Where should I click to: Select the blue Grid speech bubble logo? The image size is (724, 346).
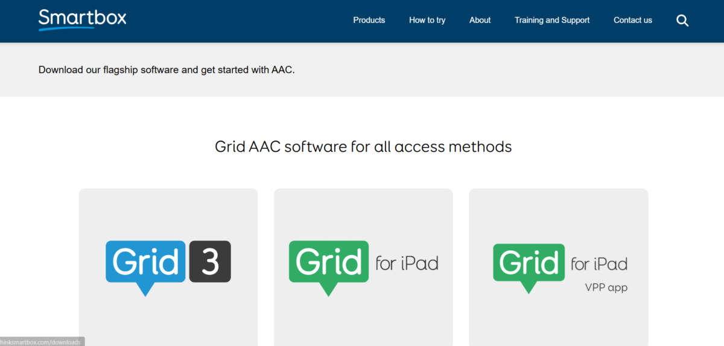(145, 268)
